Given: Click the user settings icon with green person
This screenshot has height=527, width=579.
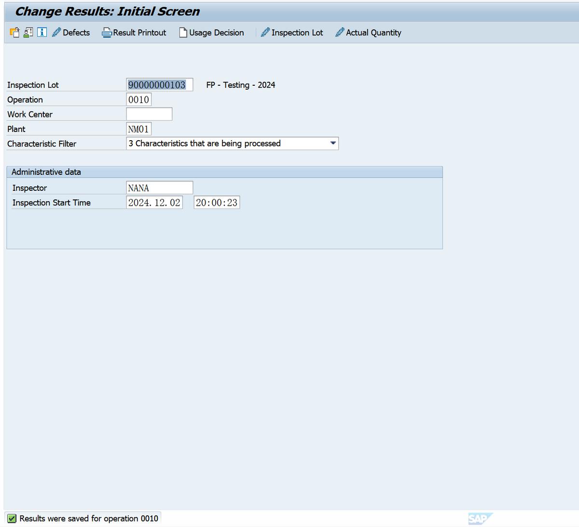Looking at the screenshot, I should pos(28,32).
